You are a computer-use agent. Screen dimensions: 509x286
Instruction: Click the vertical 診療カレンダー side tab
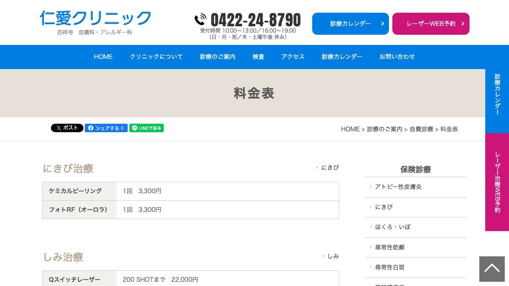click(497, 101)
